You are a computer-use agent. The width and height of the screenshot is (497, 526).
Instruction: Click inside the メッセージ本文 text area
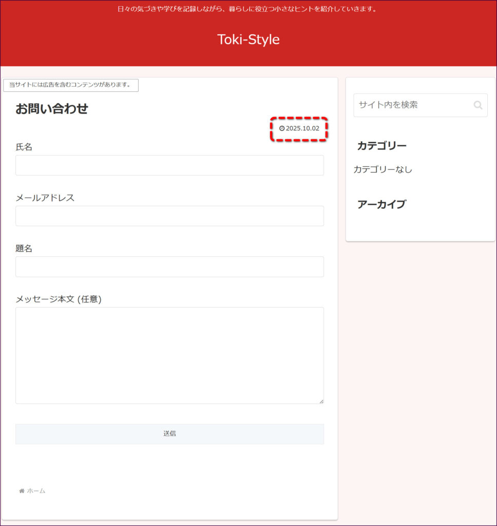coord(169,355)
